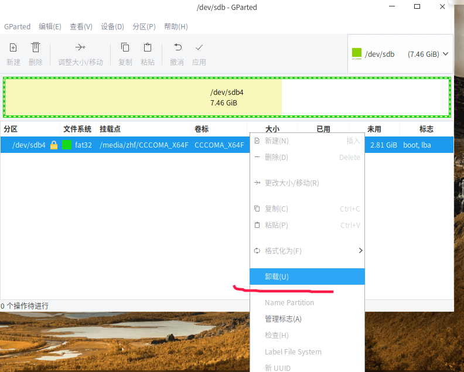Viewport: 464px width, 372px height.
Task: Expand the Format to submenu arrow
Action: click(360, 251)
